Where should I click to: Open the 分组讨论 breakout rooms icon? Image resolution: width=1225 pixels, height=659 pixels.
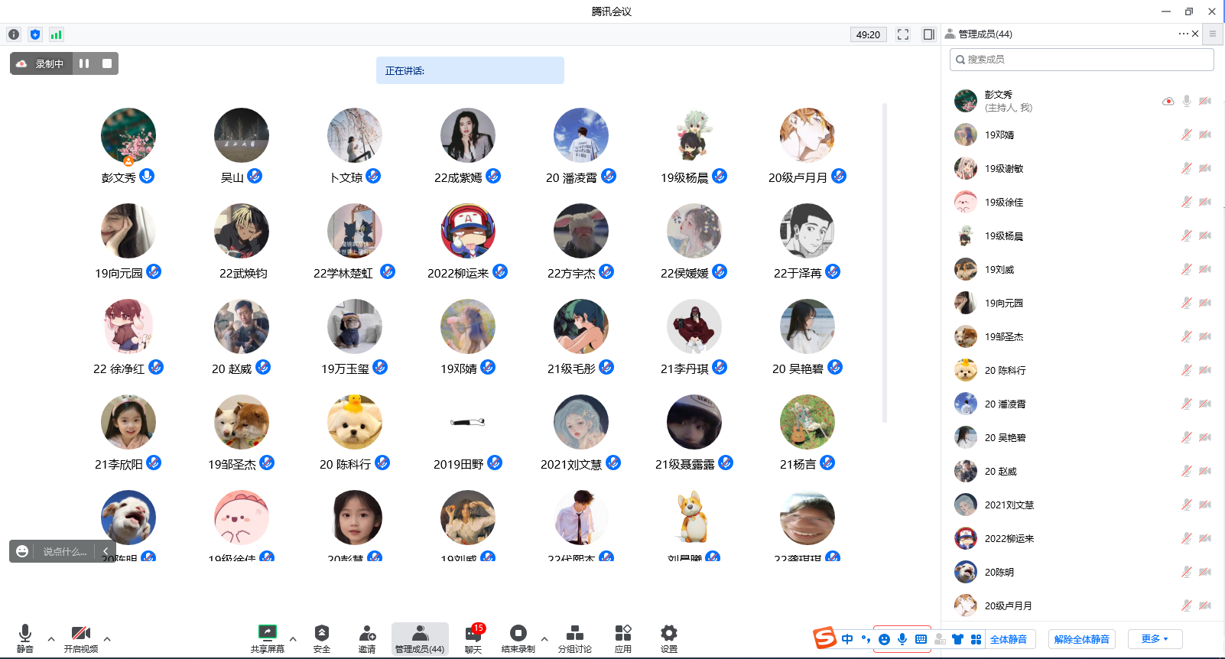[574, 638]
